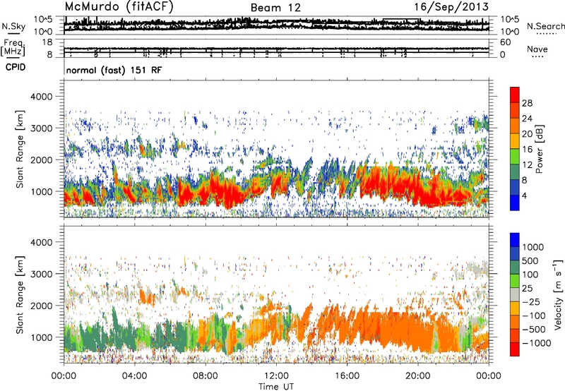Click 4000 tick in the velocity panel
Viewport: 565px width, 391px height.
coord(42,242)
